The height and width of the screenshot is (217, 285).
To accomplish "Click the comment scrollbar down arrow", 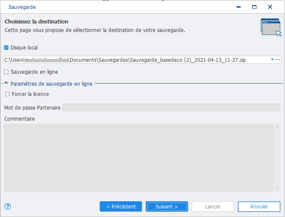I will click(277, 188).
